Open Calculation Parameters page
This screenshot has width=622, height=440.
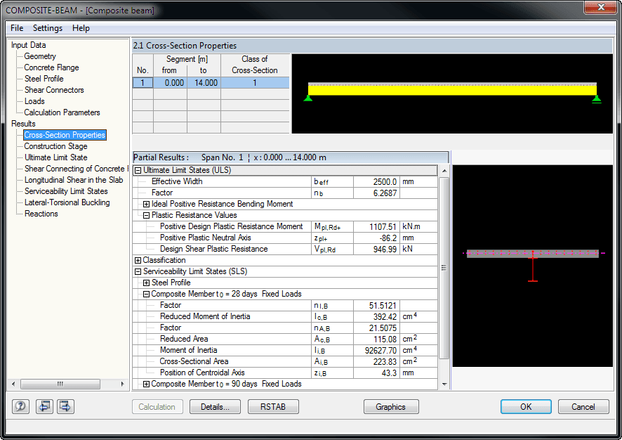62,112
